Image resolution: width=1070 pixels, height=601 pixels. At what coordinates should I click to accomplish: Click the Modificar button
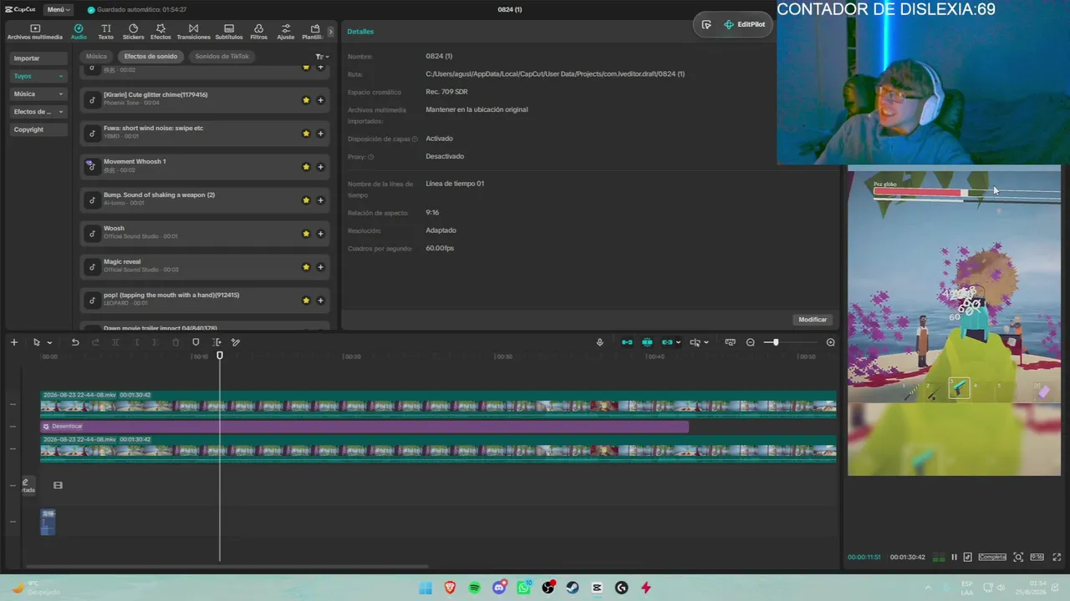coord(812,320)
